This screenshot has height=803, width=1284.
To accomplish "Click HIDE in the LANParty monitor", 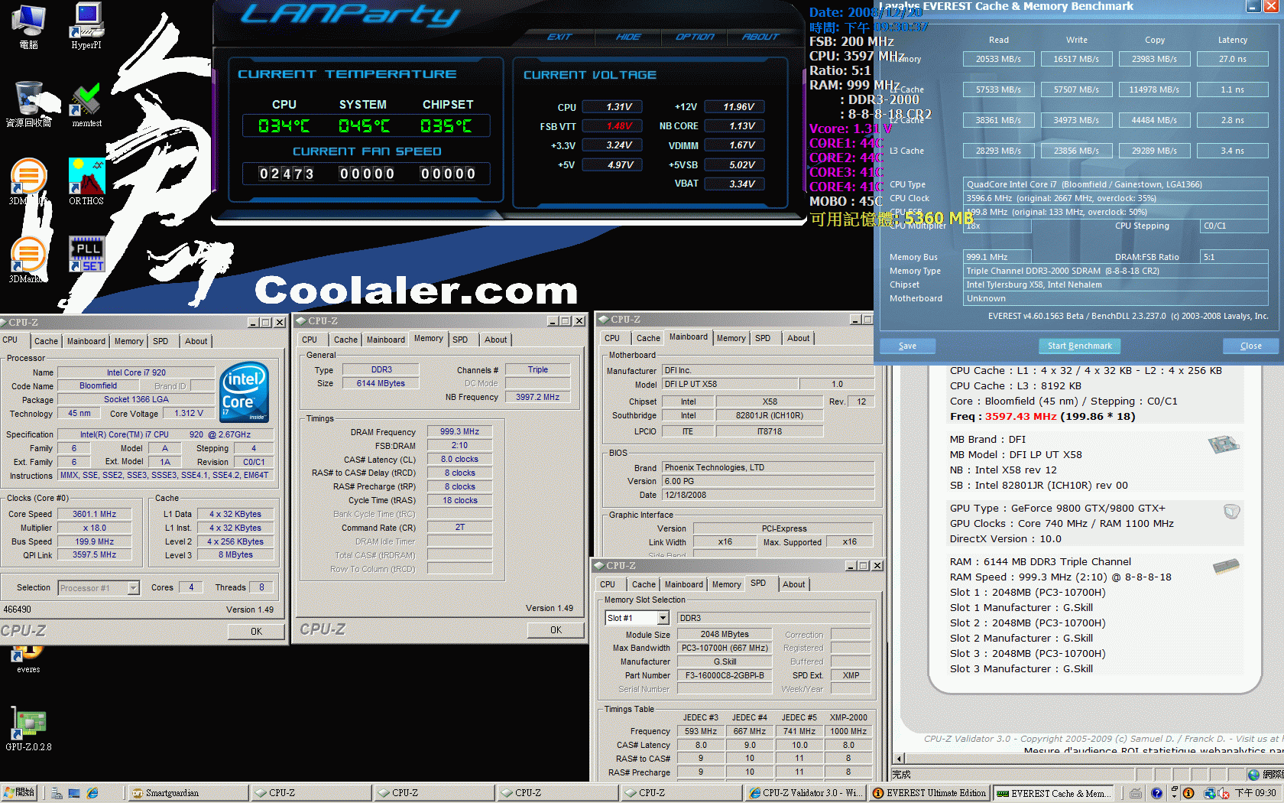I will 628,37.
